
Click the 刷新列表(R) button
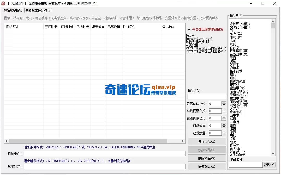(207, 167)
